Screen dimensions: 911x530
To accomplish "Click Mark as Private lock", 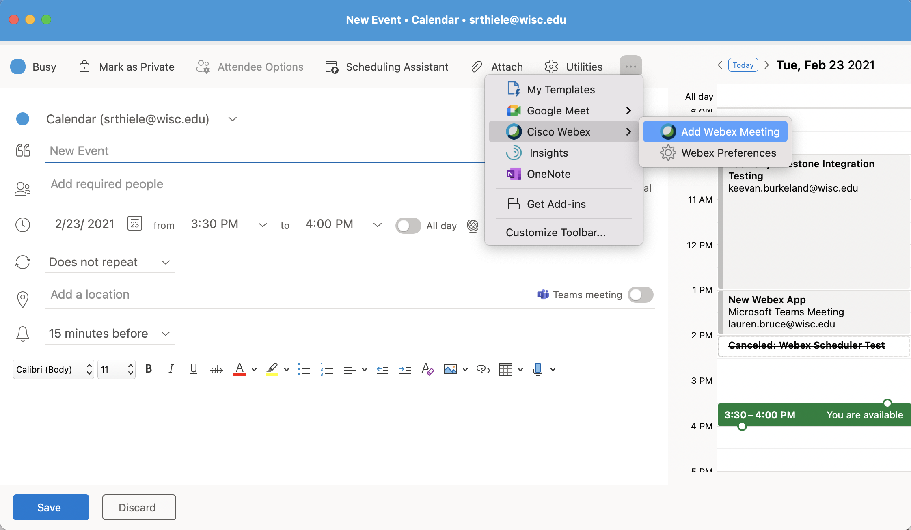I will 127,67.
